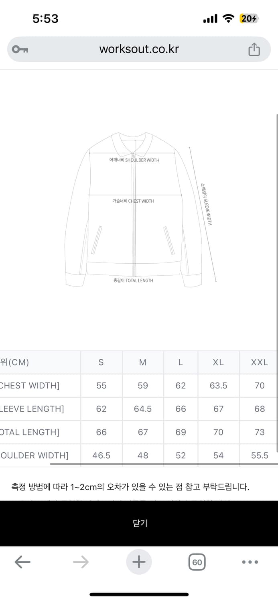Viewport: 278px width, 602px height.
Task: Open a new tab with plus icon
Action: pyautogui.click(x=139, y=562)
